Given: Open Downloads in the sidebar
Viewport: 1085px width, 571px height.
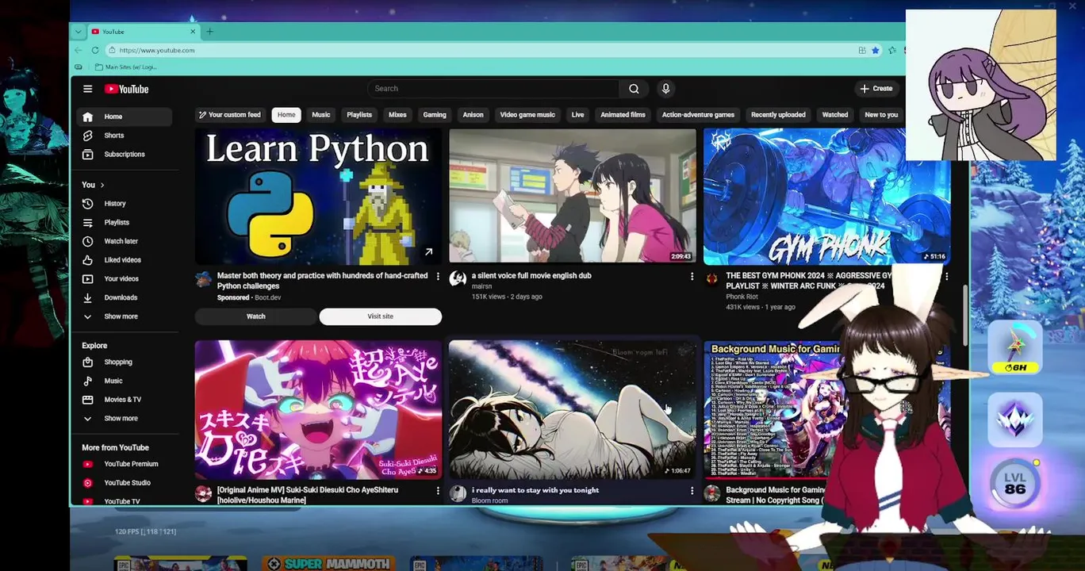Looking at the screenshot, I should coord(125,297).
